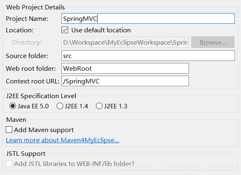Click the Source folder field containing src
241x175 pixels.
point(148,56)
